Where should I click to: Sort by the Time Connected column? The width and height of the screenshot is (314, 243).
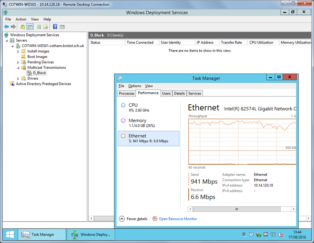pyautogui.click(x=142, y=42)
